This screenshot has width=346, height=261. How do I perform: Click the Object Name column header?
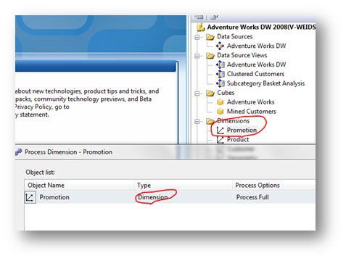click(x=79, y=186)
